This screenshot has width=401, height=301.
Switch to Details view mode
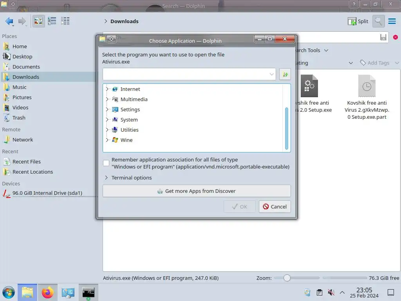65,21
